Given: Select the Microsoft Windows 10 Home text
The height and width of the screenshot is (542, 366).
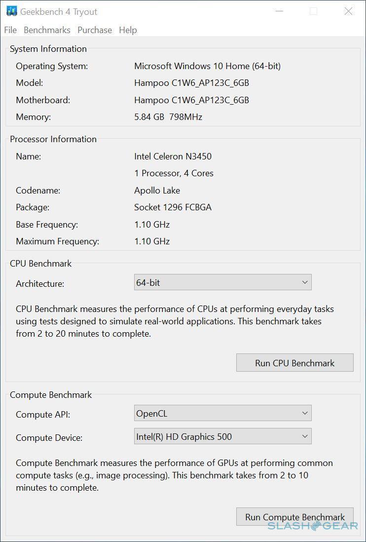Looking at the screenshot, I should coord(207,66).
